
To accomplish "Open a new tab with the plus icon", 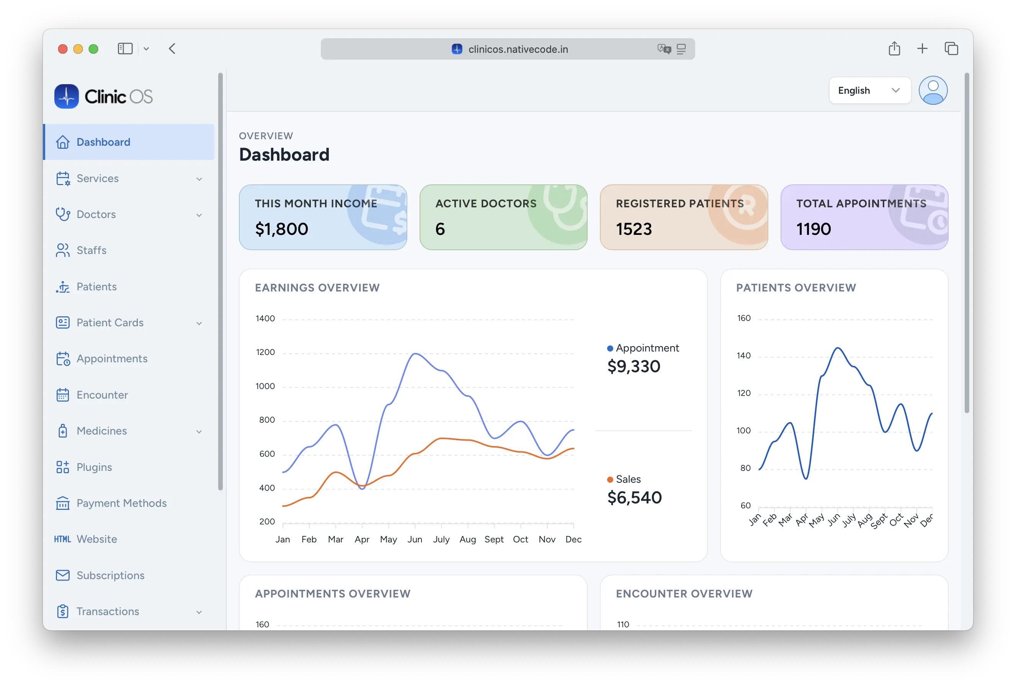I will (x=922, y=49).
